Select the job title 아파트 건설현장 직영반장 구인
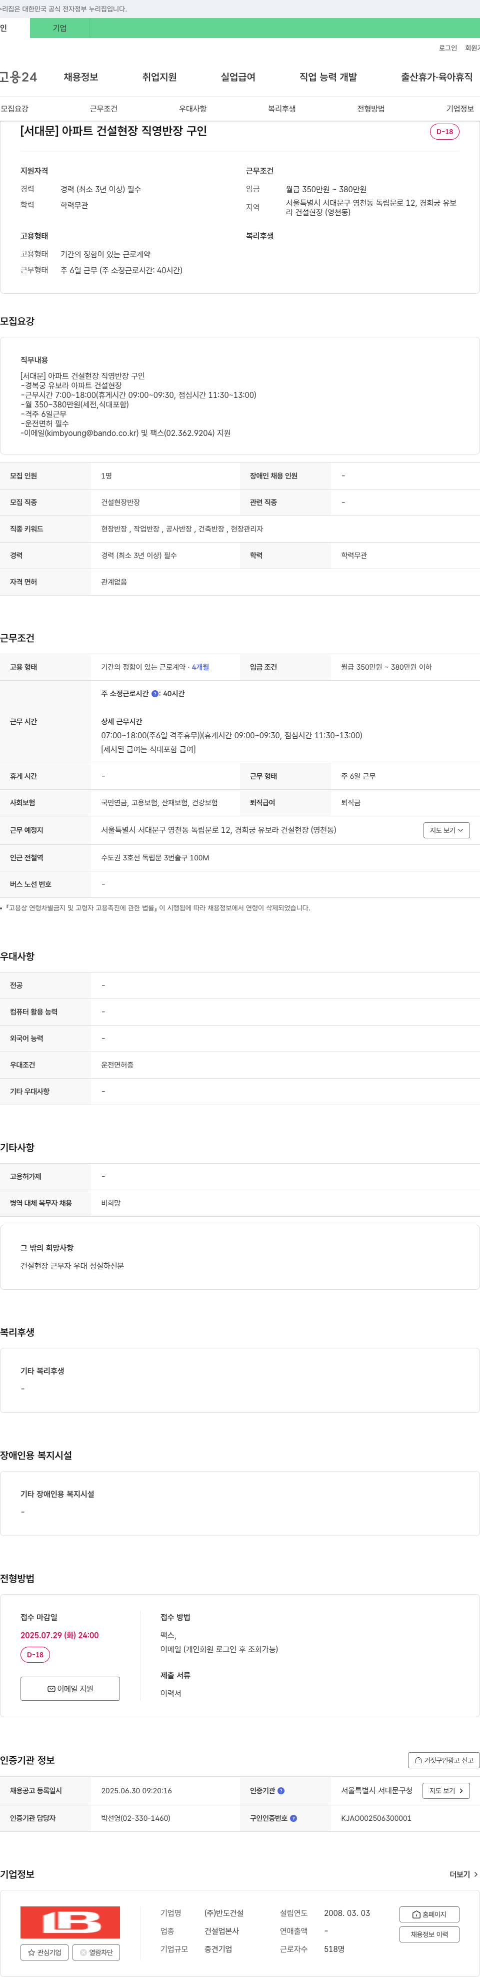The width and height of the screenshot is (480, 1977). click(x=113, y=131)
